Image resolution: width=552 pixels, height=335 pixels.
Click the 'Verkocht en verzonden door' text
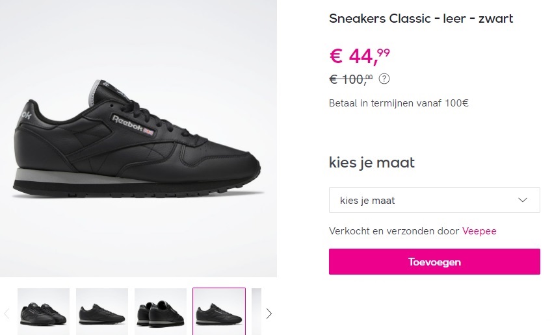394,231
